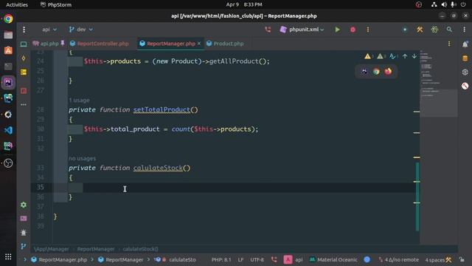Open the green Services gear icon
Screen dimensions: 472x266
coord(24,205)
